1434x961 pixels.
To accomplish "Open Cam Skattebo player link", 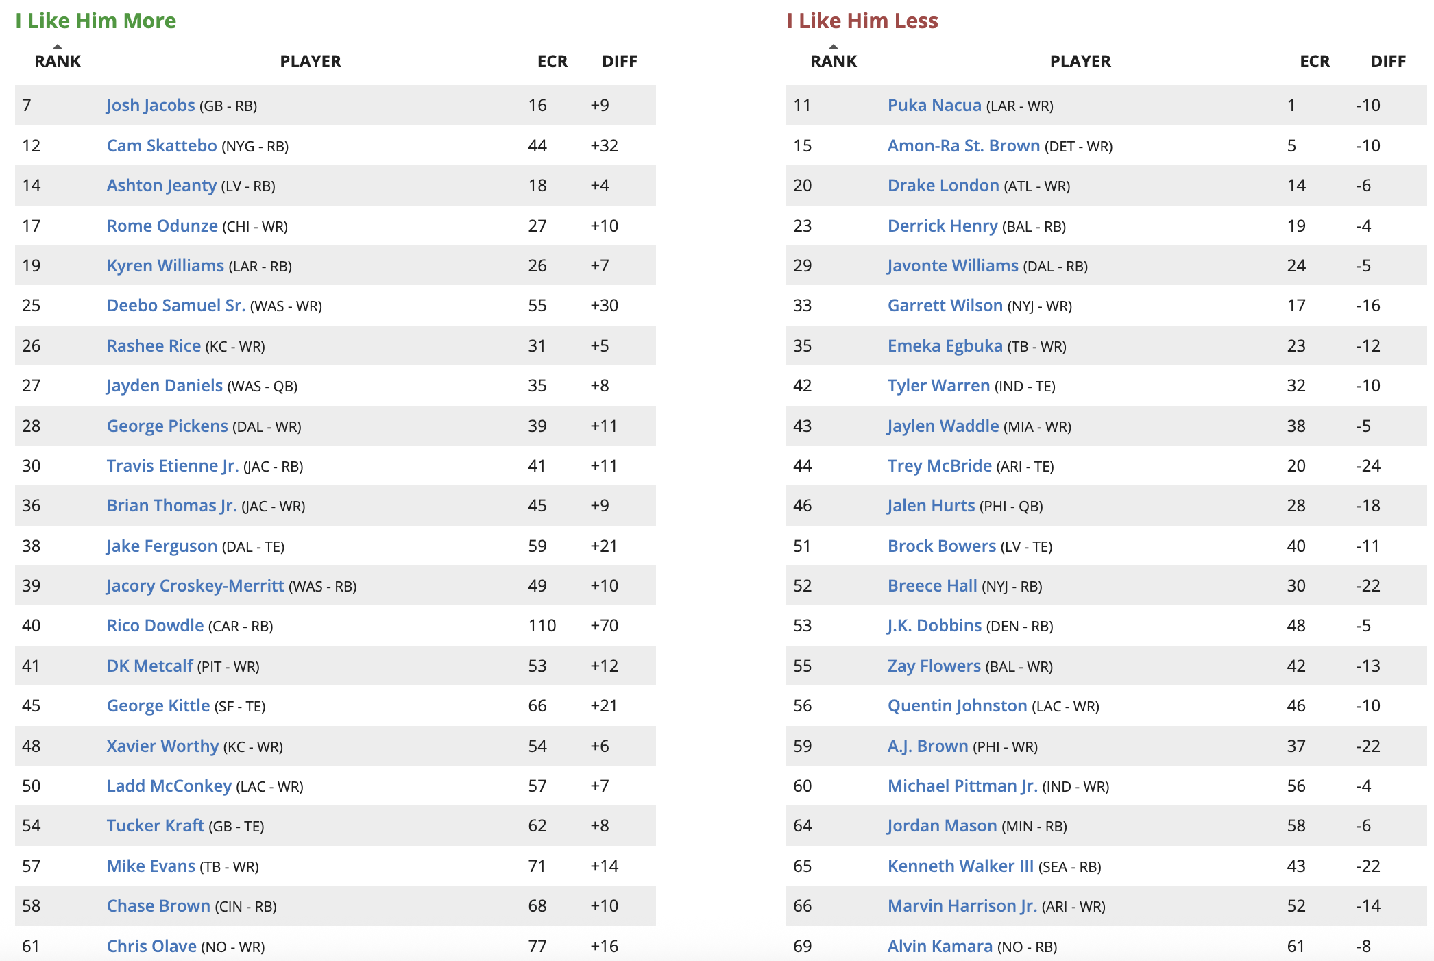I will coord(162,146).
